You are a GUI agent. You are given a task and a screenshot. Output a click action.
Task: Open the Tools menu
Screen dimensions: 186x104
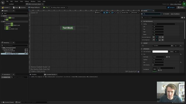(x=39, y=1)
